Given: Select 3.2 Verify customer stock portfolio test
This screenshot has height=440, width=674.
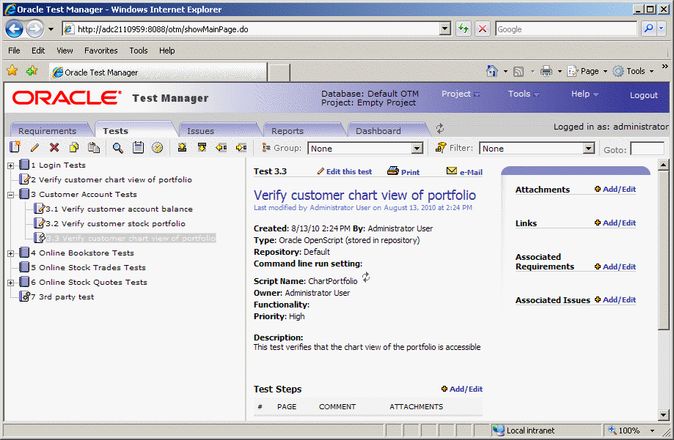Looking at the screenshot, I should (x=116, y=223).
